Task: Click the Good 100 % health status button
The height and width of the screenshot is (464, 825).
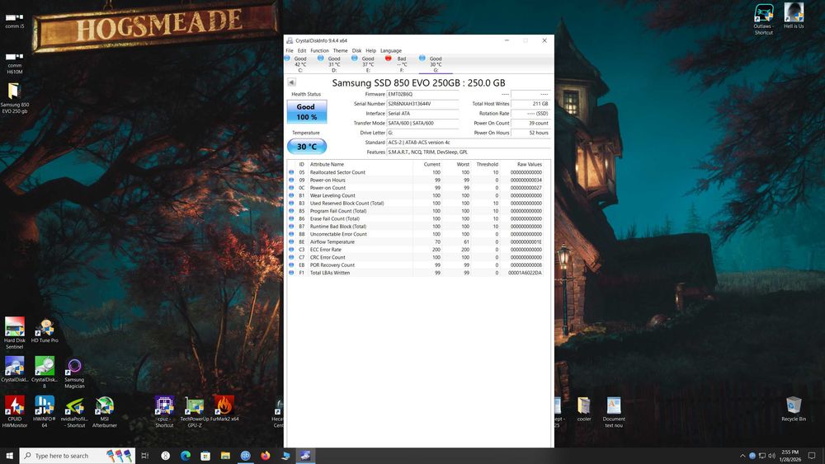Action: pyautogui.click(x=307, y=111)
